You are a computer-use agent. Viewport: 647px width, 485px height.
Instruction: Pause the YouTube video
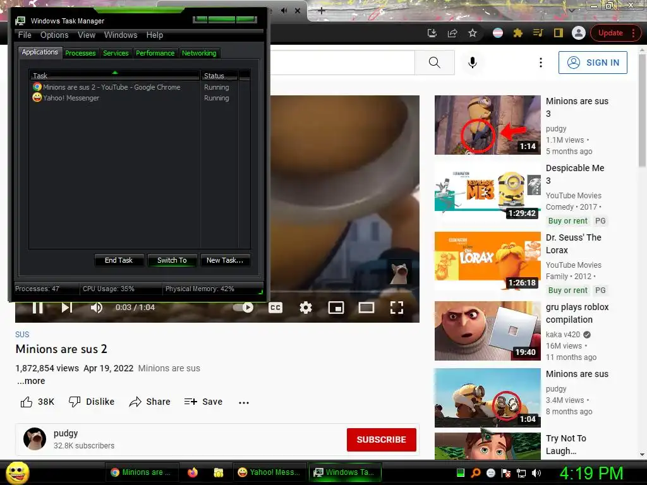pyautogui.click(x=37, y=308)
